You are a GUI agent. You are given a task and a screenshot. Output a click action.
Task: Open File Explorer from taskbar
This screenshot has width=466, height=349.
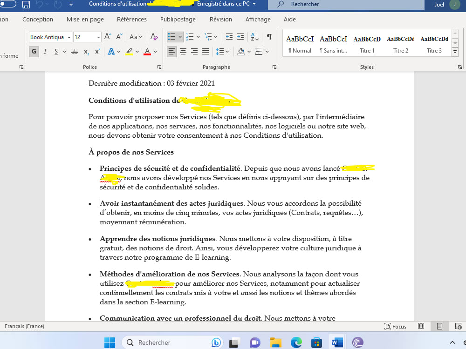point(275,342)
